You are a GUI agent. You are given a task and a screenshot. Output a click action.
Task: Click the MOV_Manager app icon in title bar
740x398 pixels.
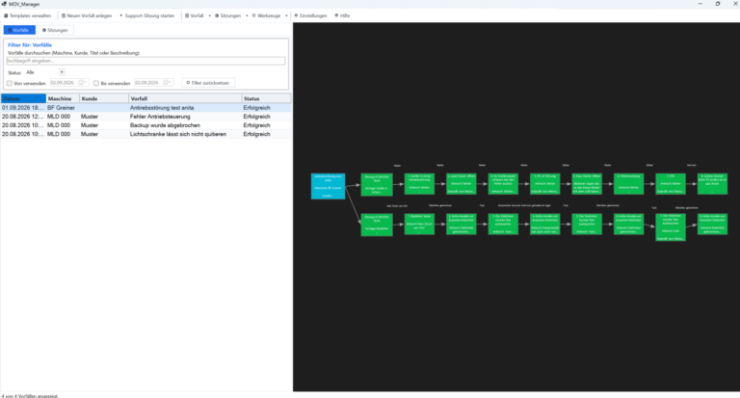[x=4, y=4]
